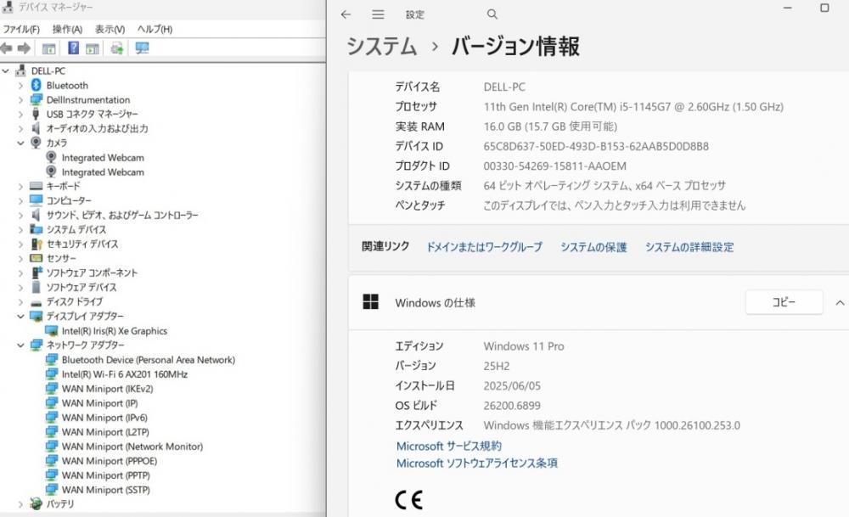Viewport: 849px width, 517px height.
Task: Click the ディスク ドライブ icon
Action: [37, 302]
